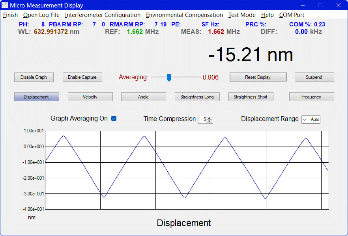The width and height of the screenshot is (348, 236).
Task: Switch to Angle measurement mode
Action: (x=143, y=97)
